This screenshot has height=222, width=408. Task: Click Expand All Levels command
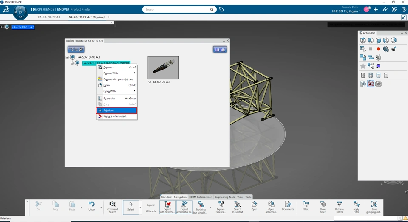[x=150, y=208]
